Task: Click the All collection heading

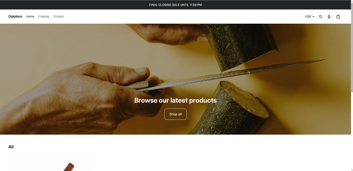Action: [11, 147]
